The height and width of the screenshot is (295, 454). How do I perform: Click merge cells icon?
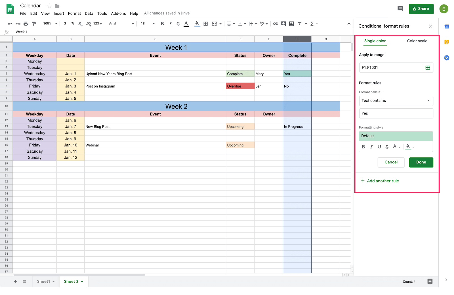pos(214,24)
